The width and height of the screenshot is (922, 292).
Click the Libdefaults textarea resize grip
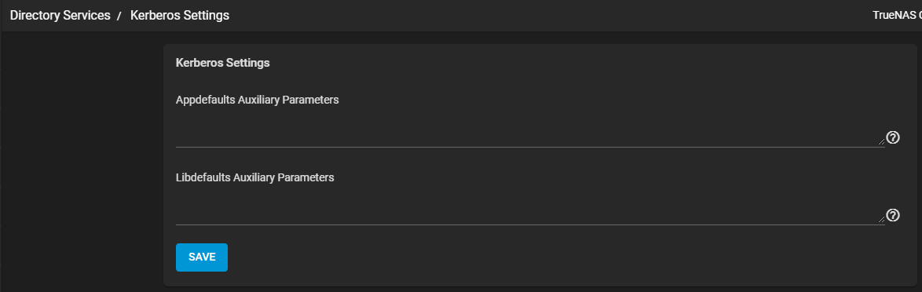click(881, 218)
